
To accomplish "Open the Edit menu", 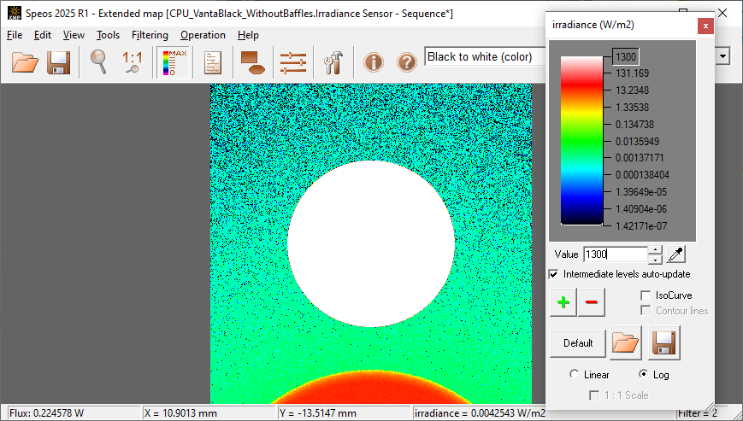I will tap(43, 35).
